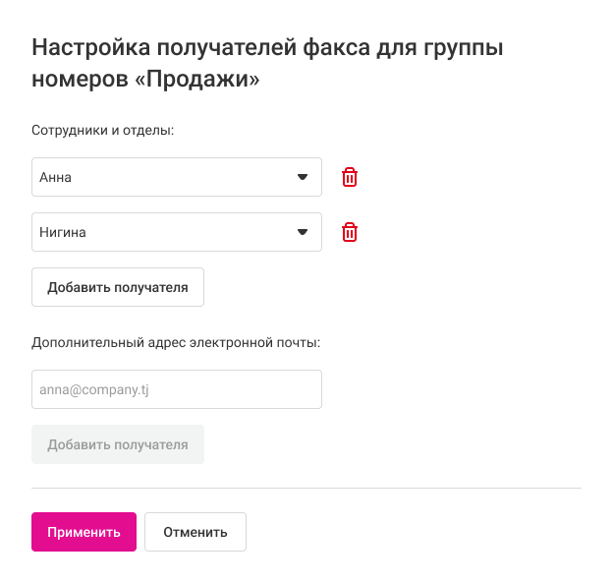This screenshot has height=583, width=613.
Task: Click the Сотрудники и отделы label
Action: [102, 130]
